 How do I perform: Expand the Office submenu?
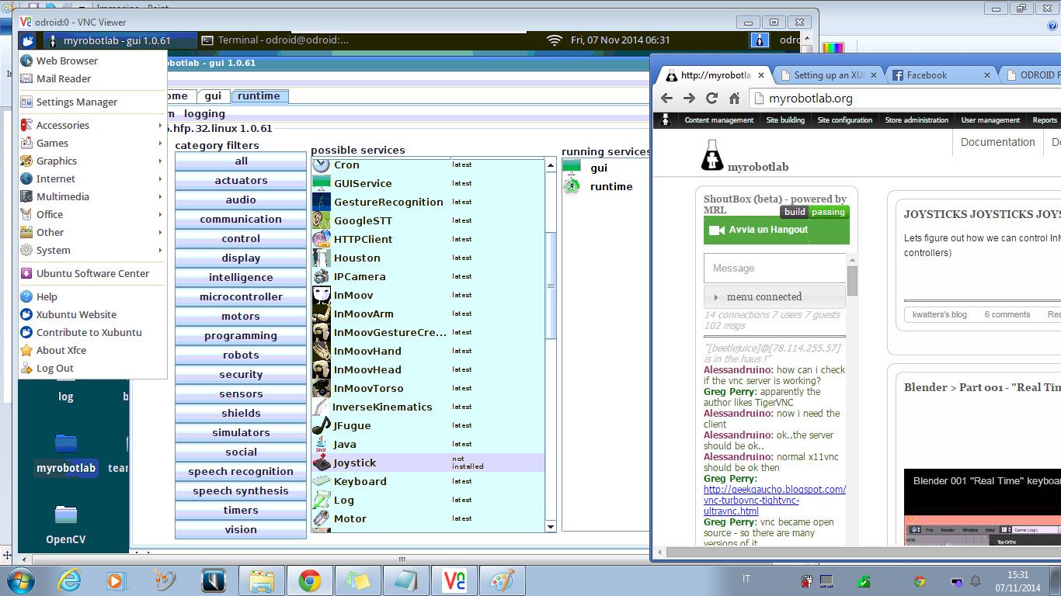[x=92, y=214]
